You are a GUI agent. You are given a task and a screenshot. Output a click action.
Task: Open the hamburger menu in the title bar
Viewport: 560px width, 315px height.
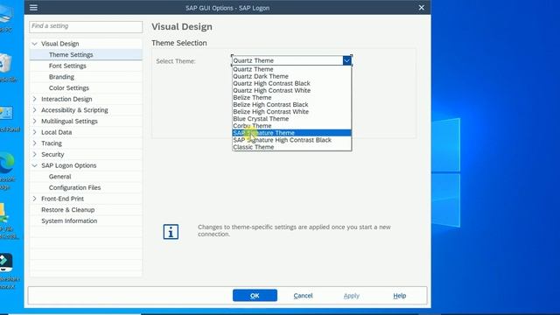click(33, 8)
